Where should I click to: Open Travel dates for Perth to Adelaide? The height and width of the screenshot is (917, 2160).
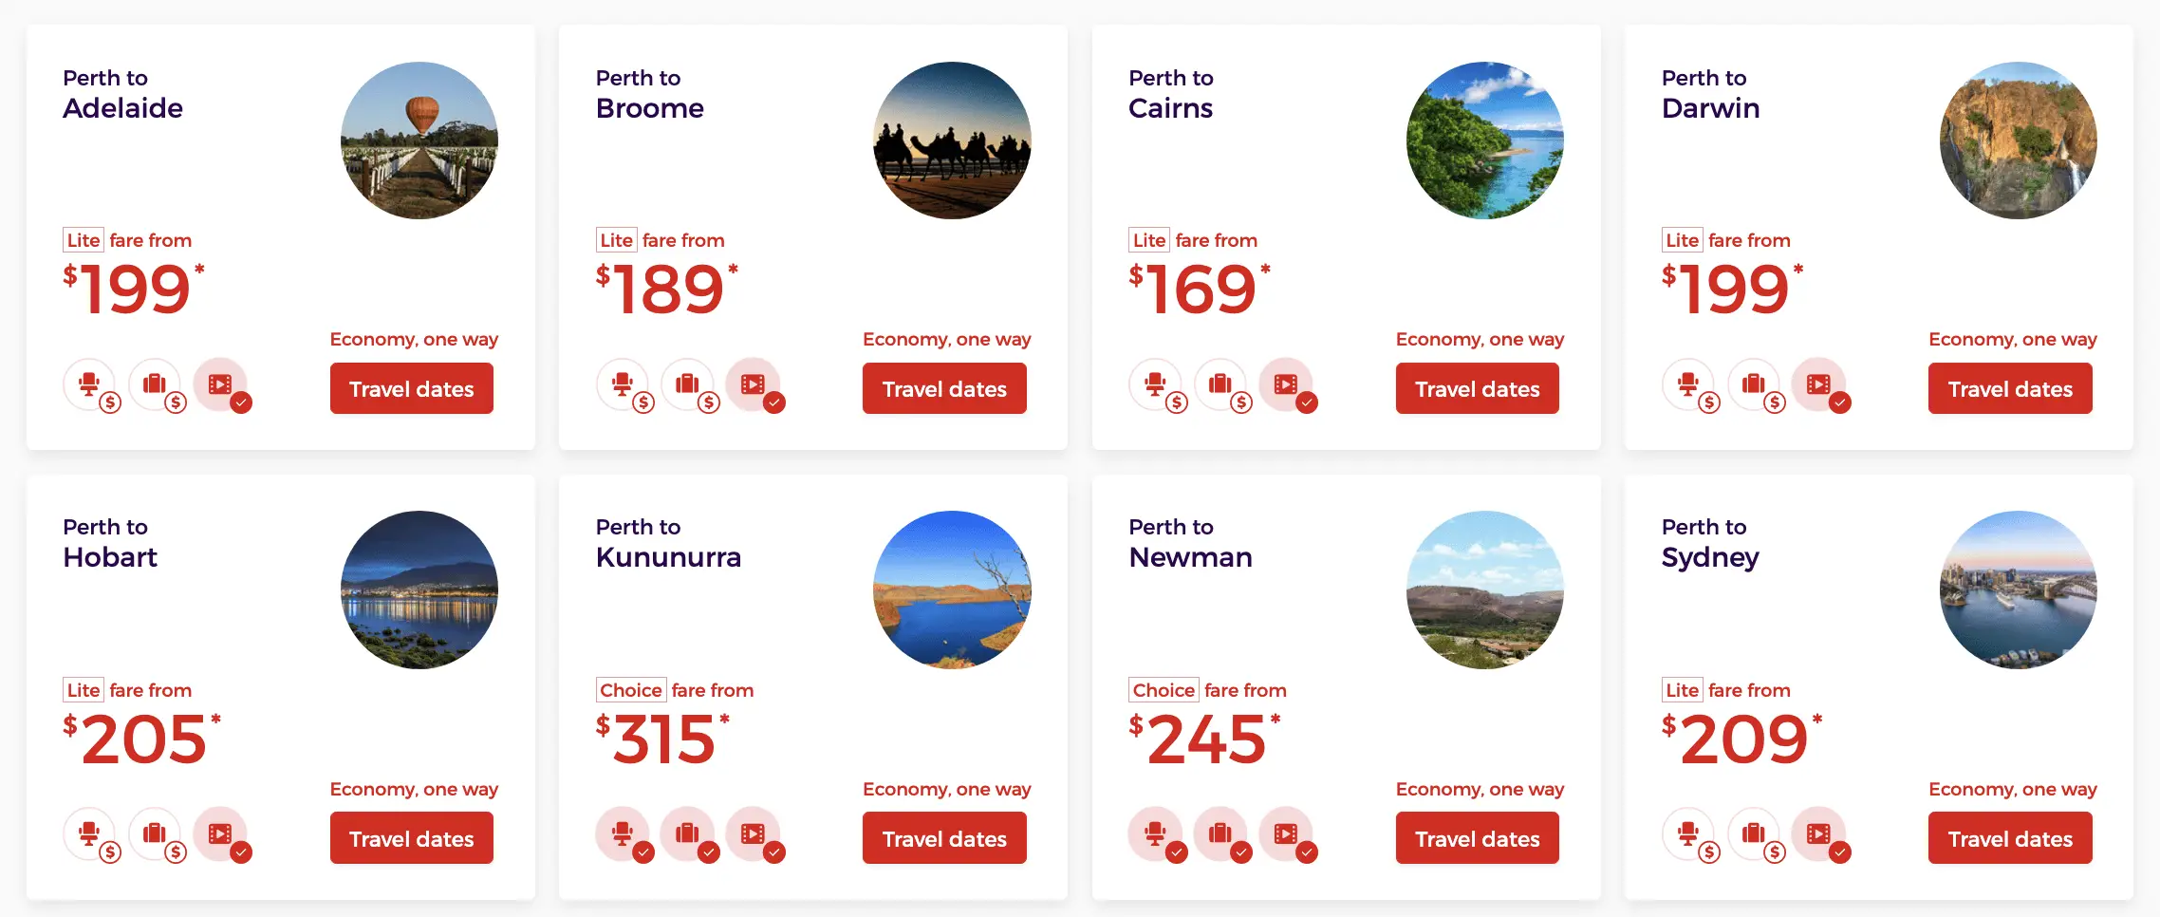click(x=412, y=388)
